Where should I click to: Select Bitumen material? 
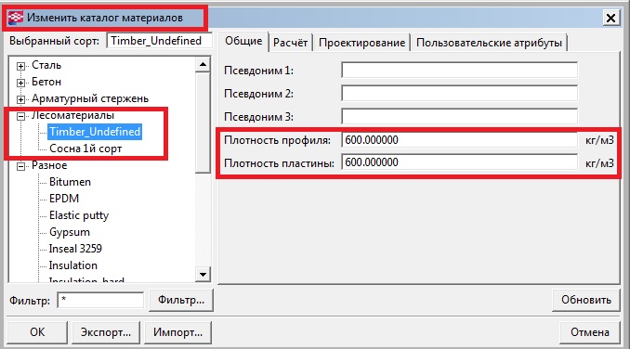tap(70, 182)
